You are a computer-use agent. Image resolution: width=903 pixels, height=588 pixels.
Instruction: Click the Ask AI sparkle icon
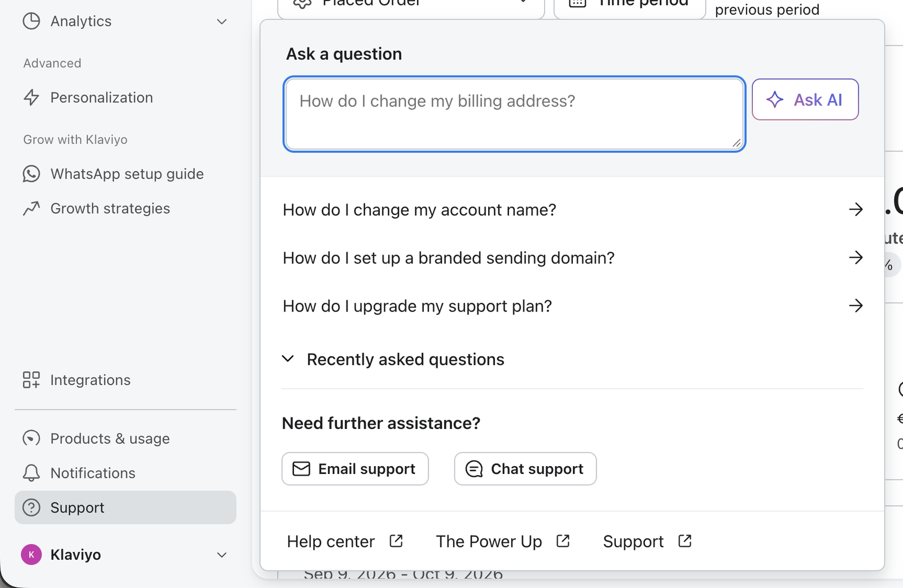[775, 99]
